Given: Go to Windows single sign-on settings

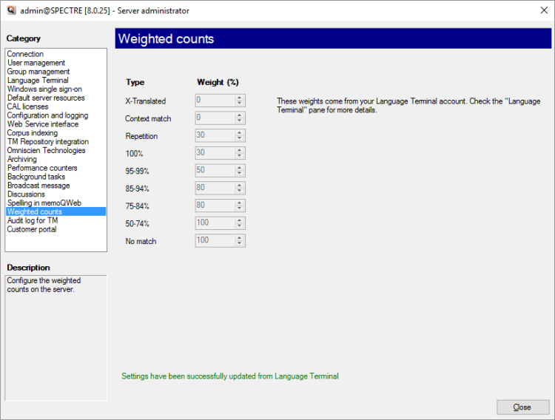Looking at the screenshot, I should [44, 89].
